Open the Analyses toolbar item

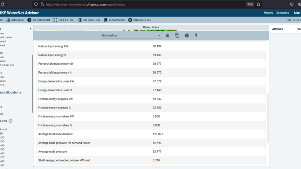[x=15, y=20]
